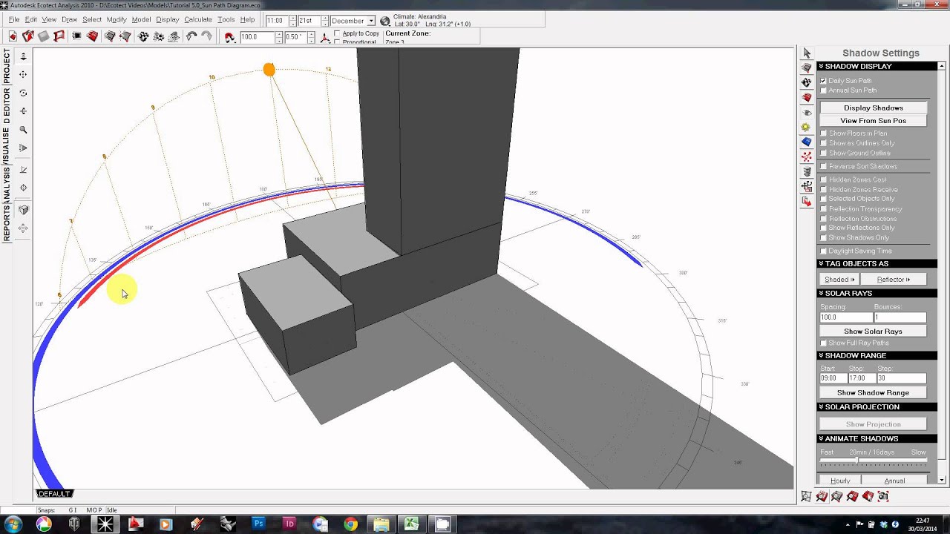Collapse the SHADOW RANGE section
This screenshot has height=534, width=950.
[877, 355]
